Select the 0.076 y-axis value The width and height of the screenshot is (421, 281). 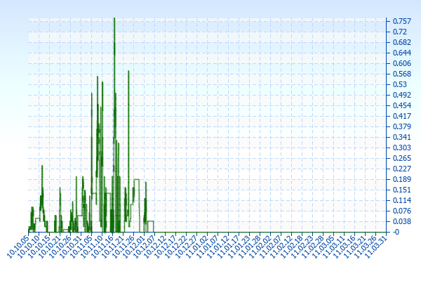[x=401, y=211]
